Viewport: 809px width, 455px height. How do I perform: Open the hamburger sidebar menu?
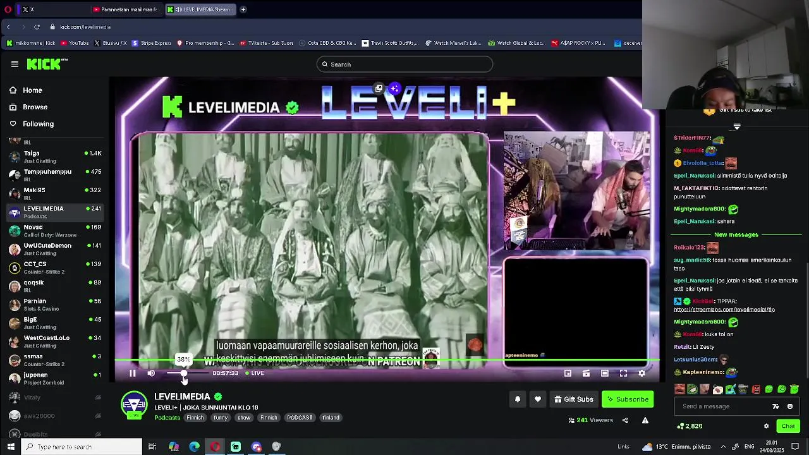click(15, 64)
